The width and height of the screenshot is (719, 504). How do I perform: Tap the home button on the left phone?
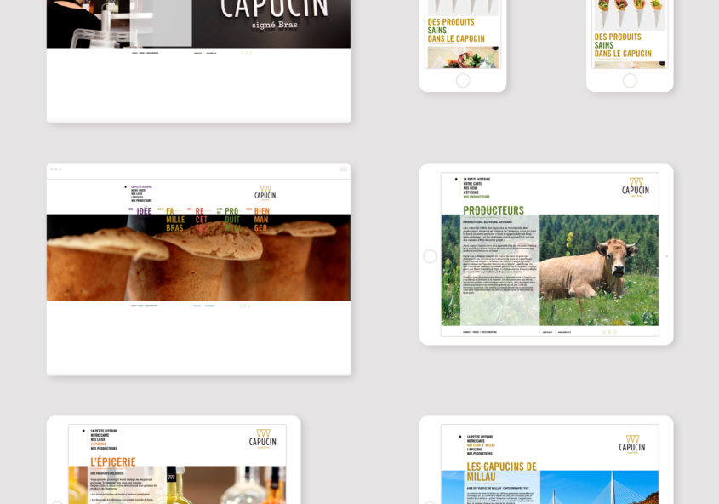[463, 80]
